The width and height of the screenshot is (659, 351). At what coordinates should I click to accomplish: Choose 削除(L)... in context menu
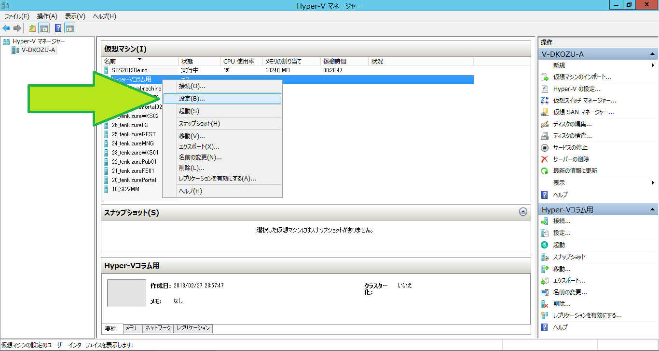tap(222, 168)
